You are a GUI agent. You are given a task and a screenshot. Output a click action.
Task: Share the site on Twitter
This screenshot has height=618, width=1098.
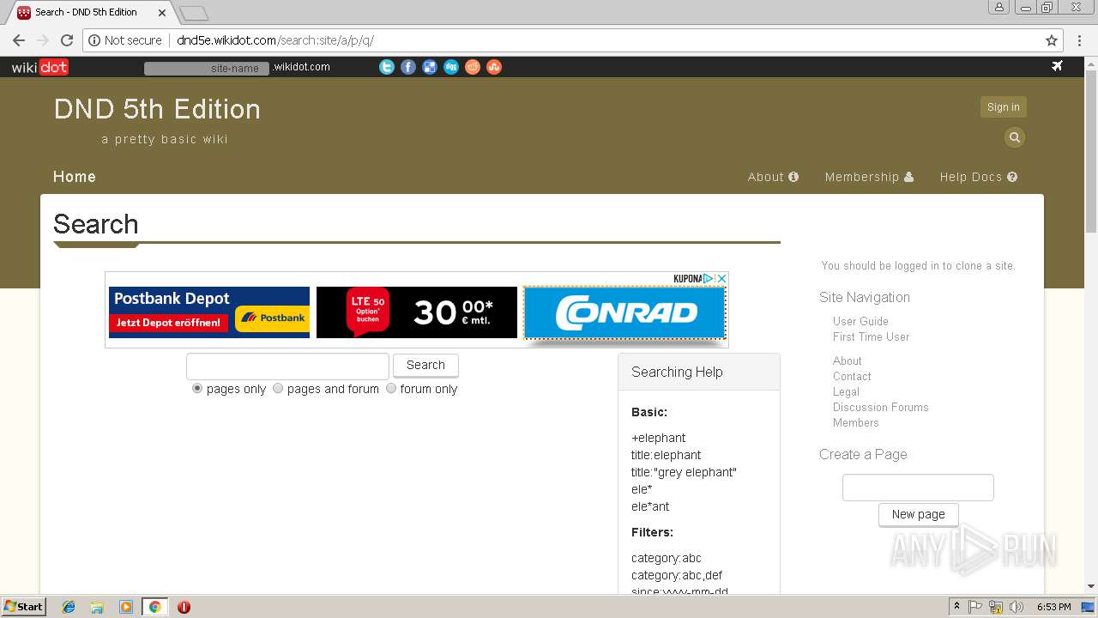click(x=387, y=67)
